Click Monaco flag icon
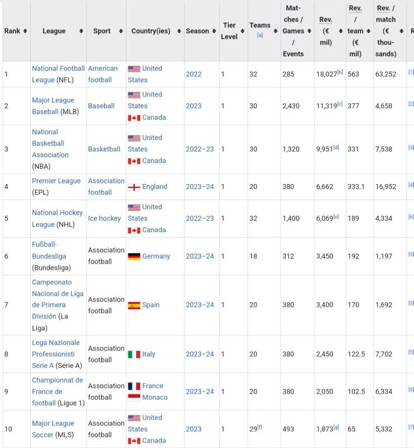 (x=134, y=398)
